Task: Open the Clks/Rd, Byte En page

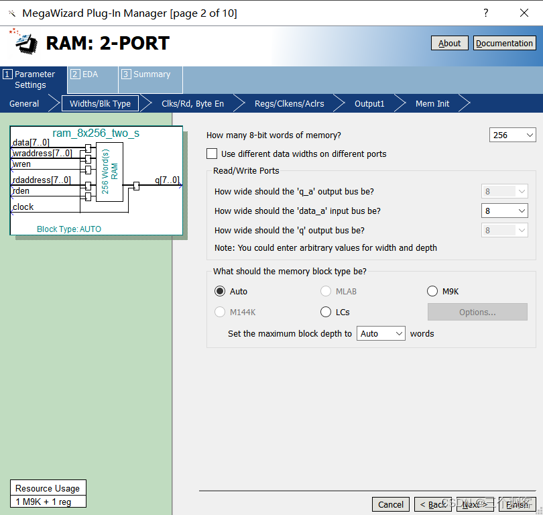Action: pos(192,103)
